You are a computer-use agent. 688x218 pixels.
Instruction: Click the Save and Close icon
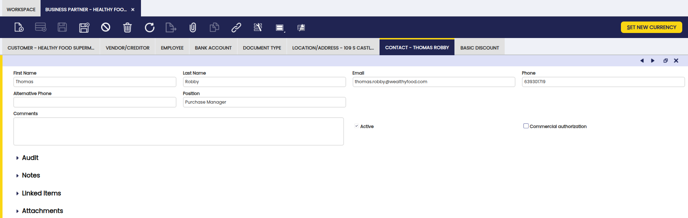pos(84,27)
